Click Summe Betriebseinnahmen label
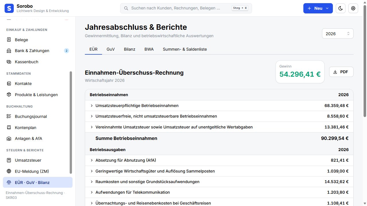Image resolution: width=367 pixels, height=206 pixels. click(126, 138)
